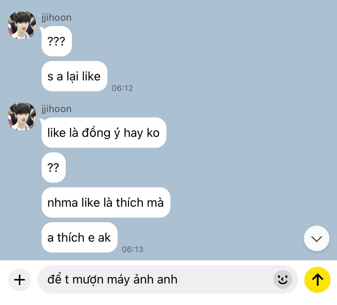Select the "a thích e ak" message
This screenshot has width=337, height=305.
point(79,238)
